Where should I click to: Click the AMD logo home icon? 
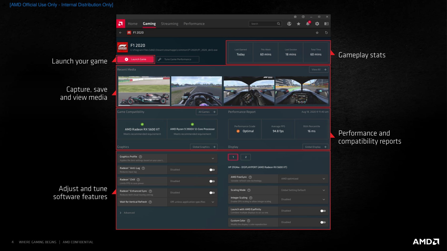pyautogui.click(x=120, y=24)
